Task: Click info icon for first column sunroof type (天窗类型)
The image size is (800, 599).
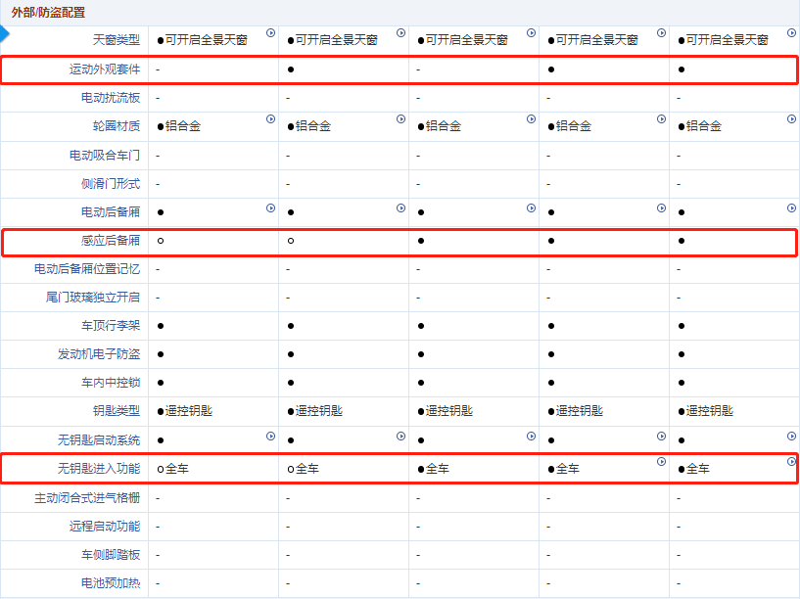Action: coord(271,33)
